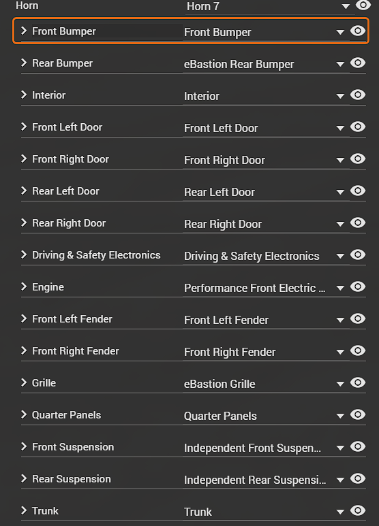The image size is (379, 526).
Task: Hide Quarter Panels with eye icon
Action: (x=357, y=414)
